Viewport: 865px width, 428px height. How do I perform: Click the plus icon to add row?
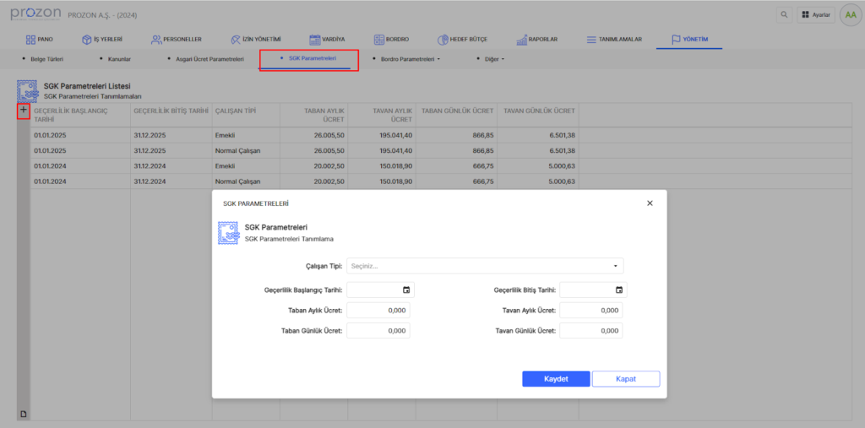(24, 111)
